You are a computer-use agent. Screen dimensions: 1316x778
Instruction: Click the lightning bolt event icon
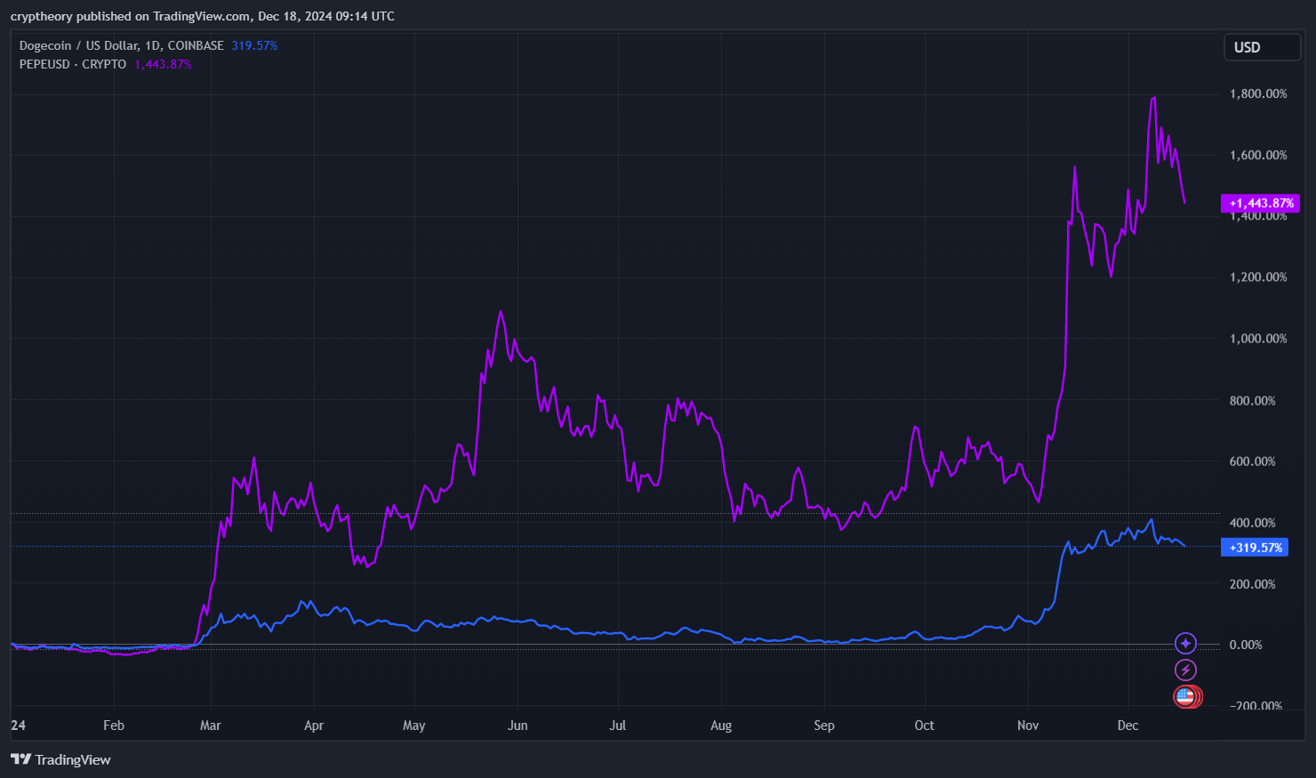(1185, 670)
